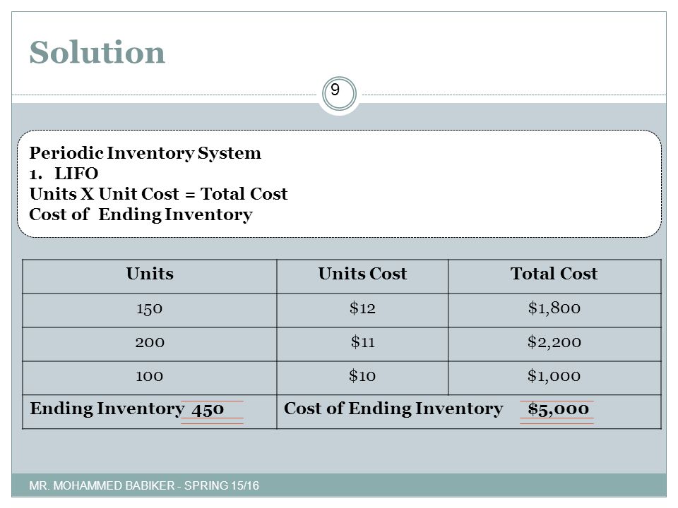Select the $10 unit cost cell
678x508 pixels.
[x=362, y=378]
